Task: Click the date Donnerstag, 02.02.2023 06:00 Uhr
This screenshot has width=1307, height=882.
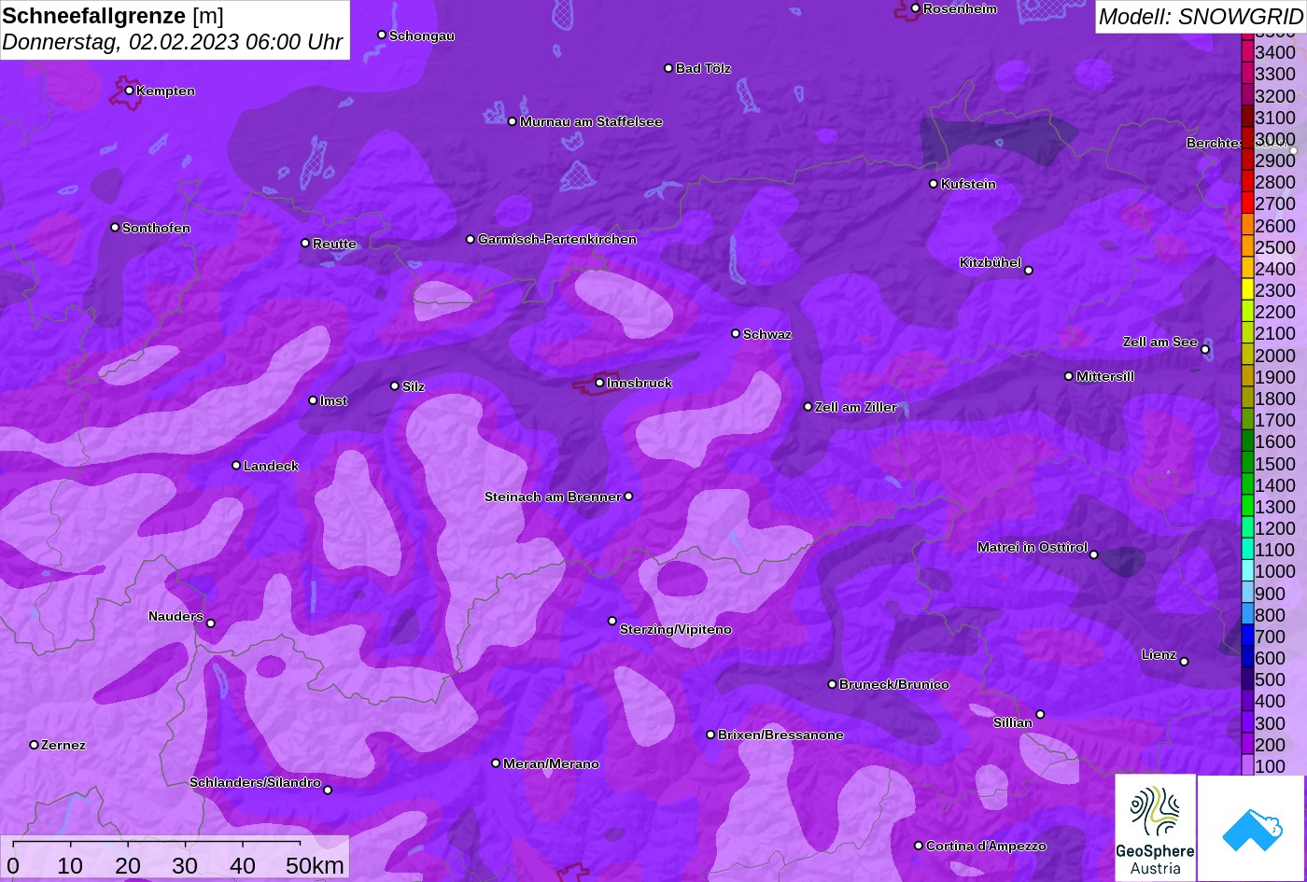Action: pyautogui.click(x=173, y=42)
